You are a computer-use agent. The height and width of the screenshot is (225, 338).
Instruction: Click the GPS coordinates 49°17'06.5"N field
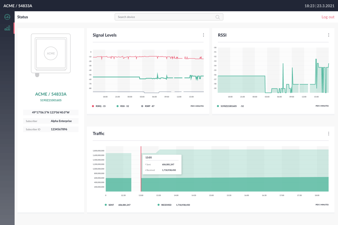coord(51,112)
